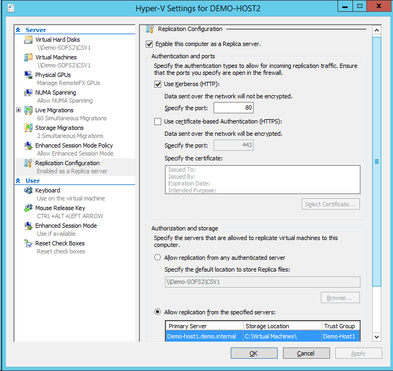Viewport: 393px width, 371px height.
Task: Click the scrollbar up arrow
Action: pyautogui.click(x=376, y=30)
